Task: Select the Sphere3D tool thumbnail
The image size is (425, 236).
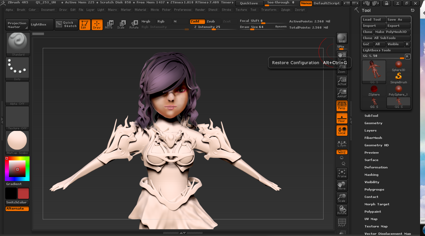Action: [399, 66]
